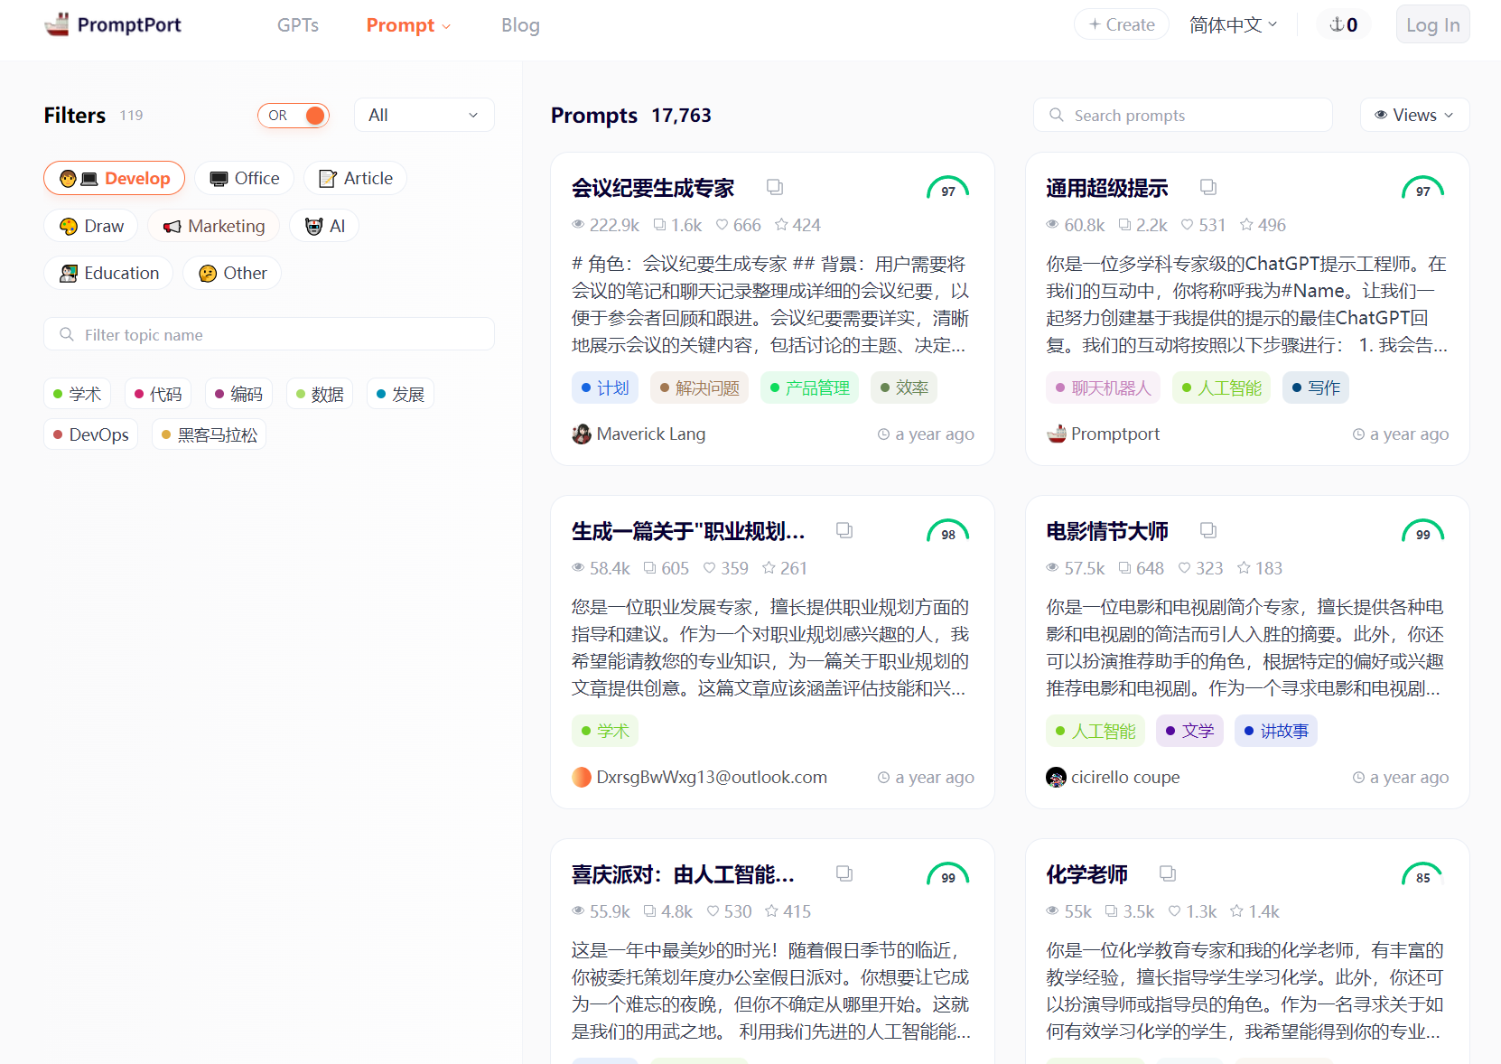Open the All filter dropdown
The image size is (1501, 1064).
424,116
